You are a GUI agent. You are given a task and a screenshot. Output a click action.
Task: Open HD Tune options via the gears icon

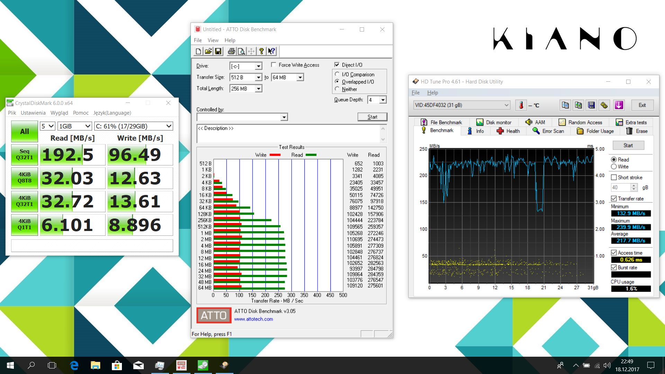(604, 105)
